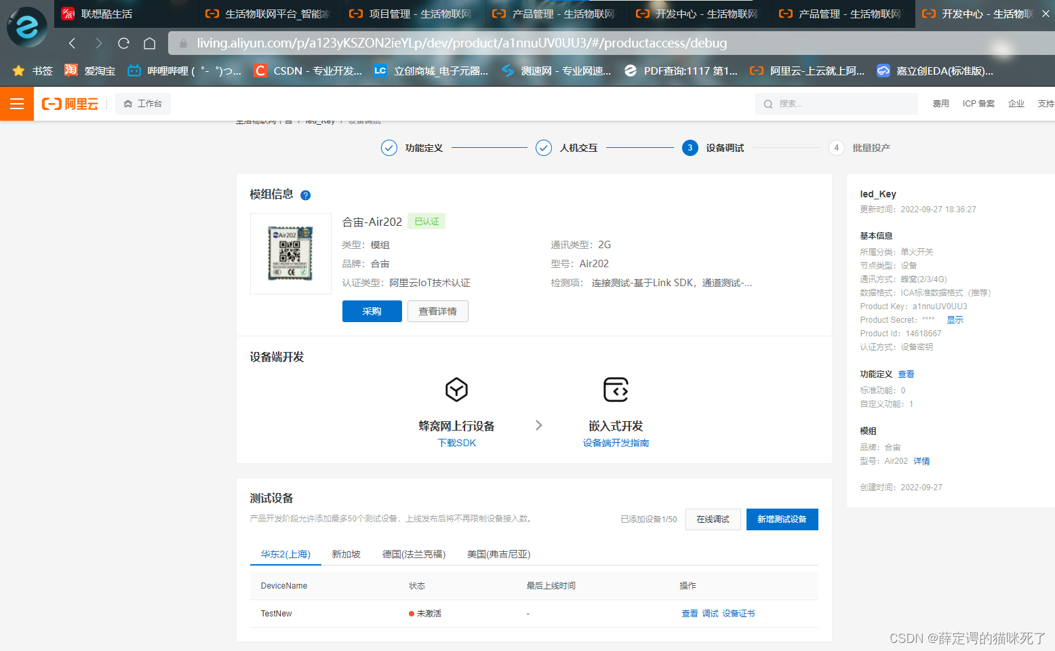Open the orange hamburger menu icon
Viewport: 1055px width, 651px height.
click(x=17, y=104)
